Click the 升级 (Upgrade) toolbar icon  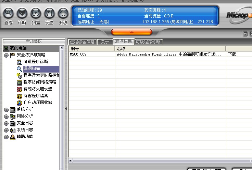point(63,14)
